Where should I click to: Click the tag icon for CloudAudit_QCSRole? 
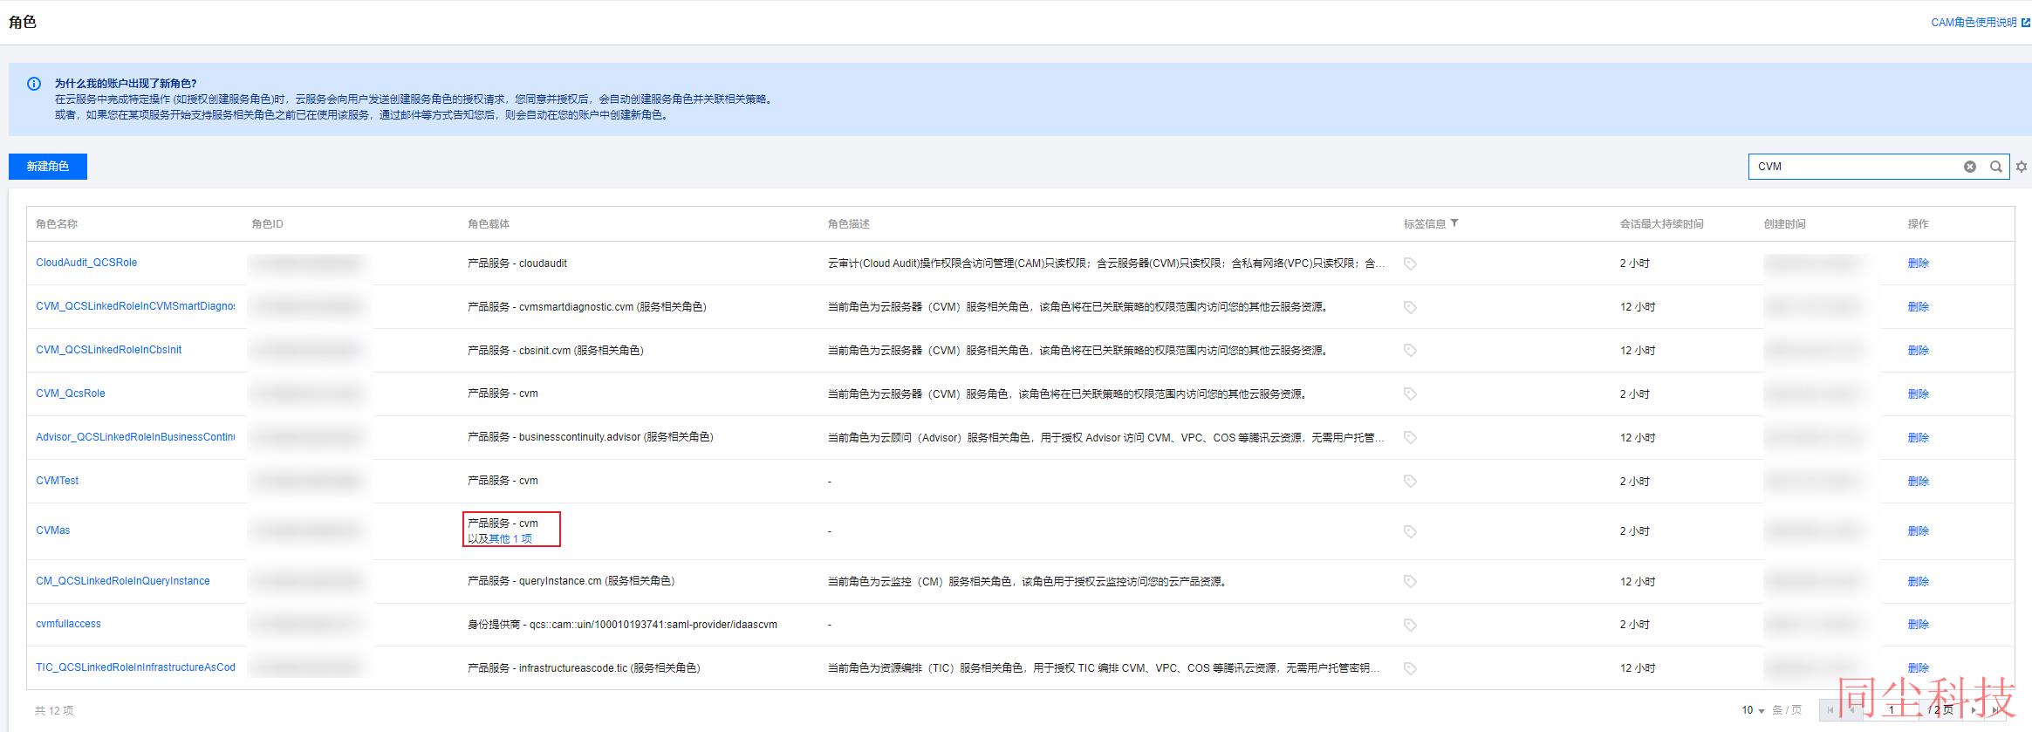click(x=1410, y=263)
